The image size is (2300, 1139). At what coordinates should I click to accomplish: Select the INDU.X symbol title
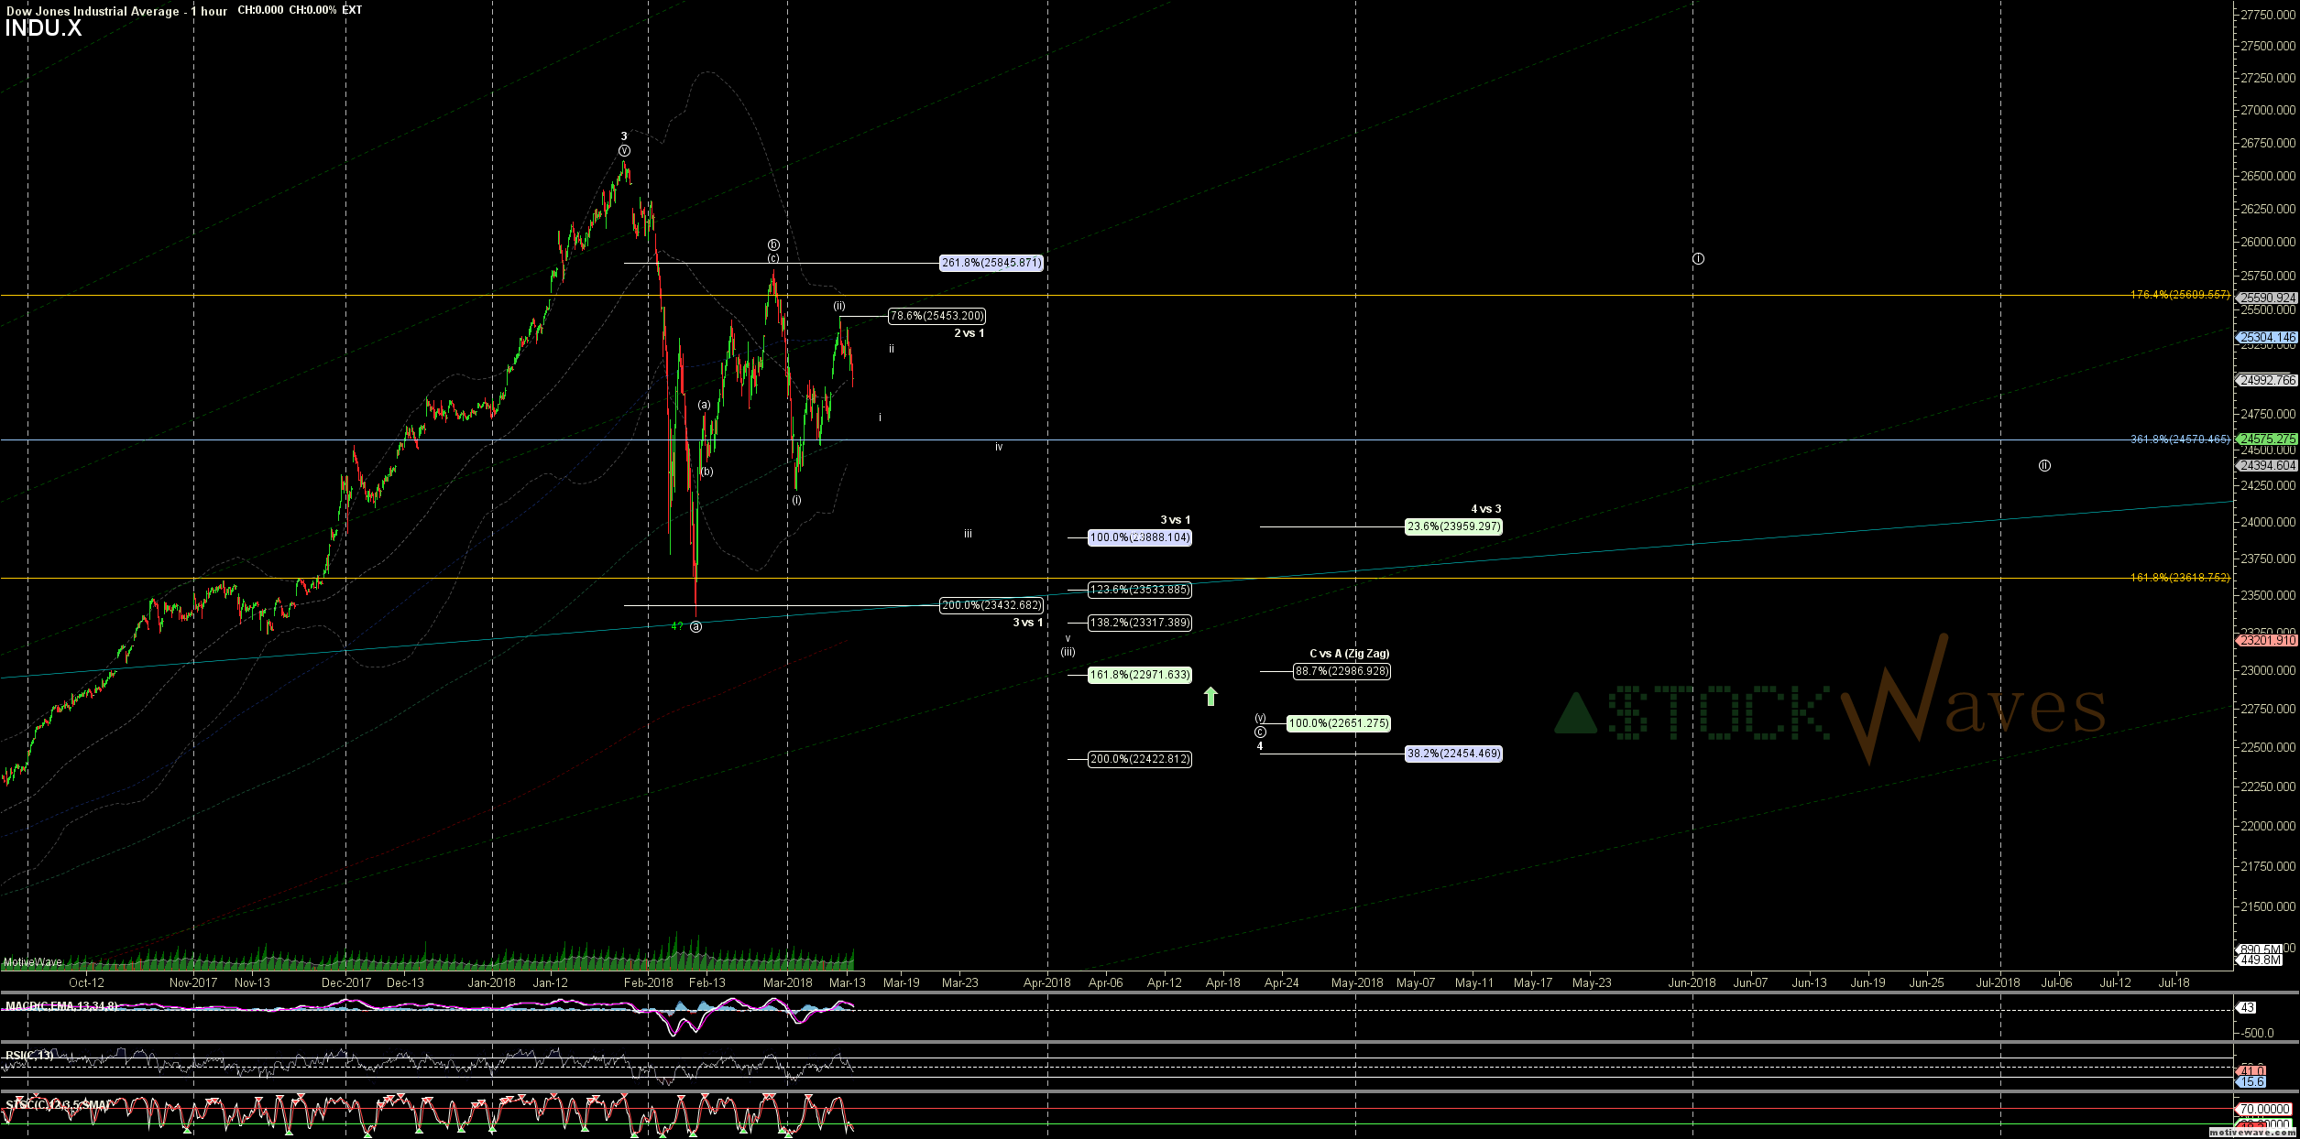pos(43,28)
